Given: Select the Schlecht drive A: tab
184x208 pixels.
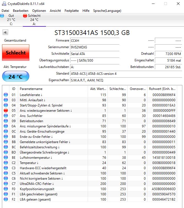Looking at the screenshot, I should (x=34, y=20).
